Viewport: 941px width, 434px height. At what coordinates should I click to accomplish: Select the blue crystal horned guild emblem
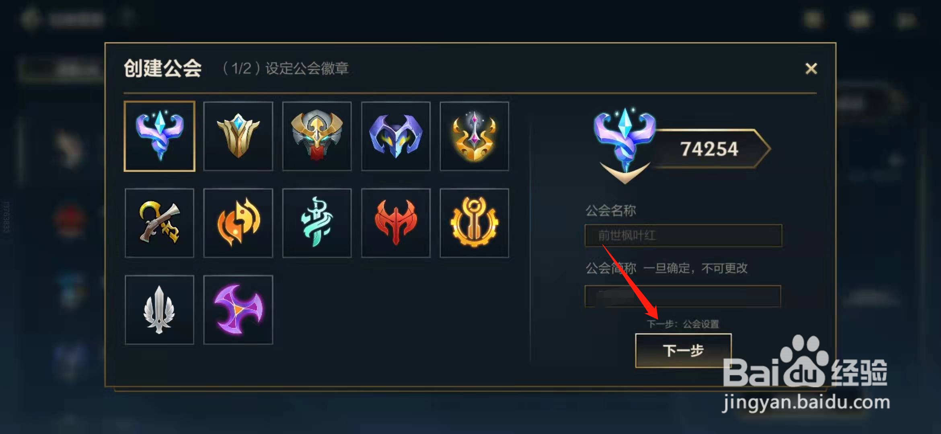[x=160, y=136]
